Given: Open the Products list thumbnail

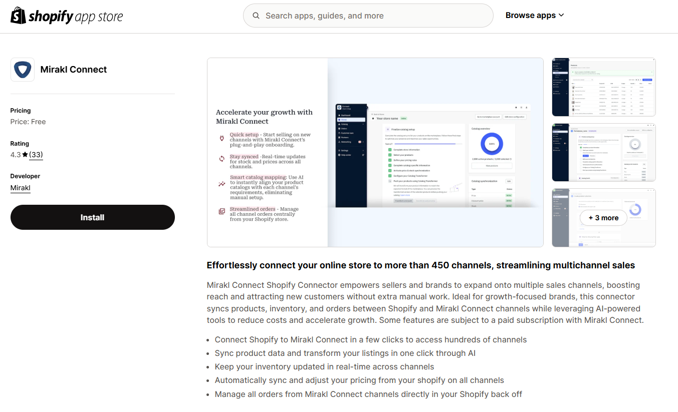Looking at the screenshot, I should click(x=604, y=87).
